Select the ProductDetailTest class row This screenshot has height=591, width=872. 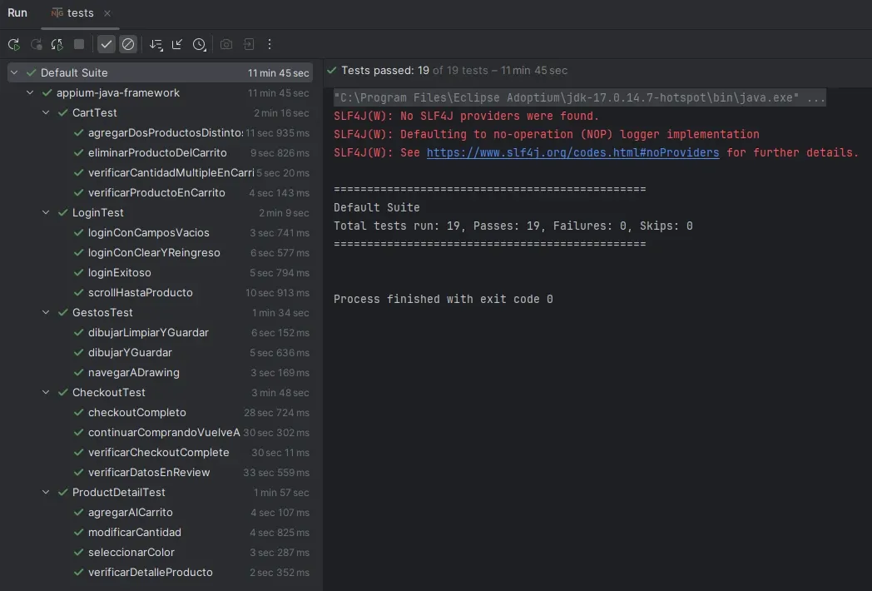[160, 493]
